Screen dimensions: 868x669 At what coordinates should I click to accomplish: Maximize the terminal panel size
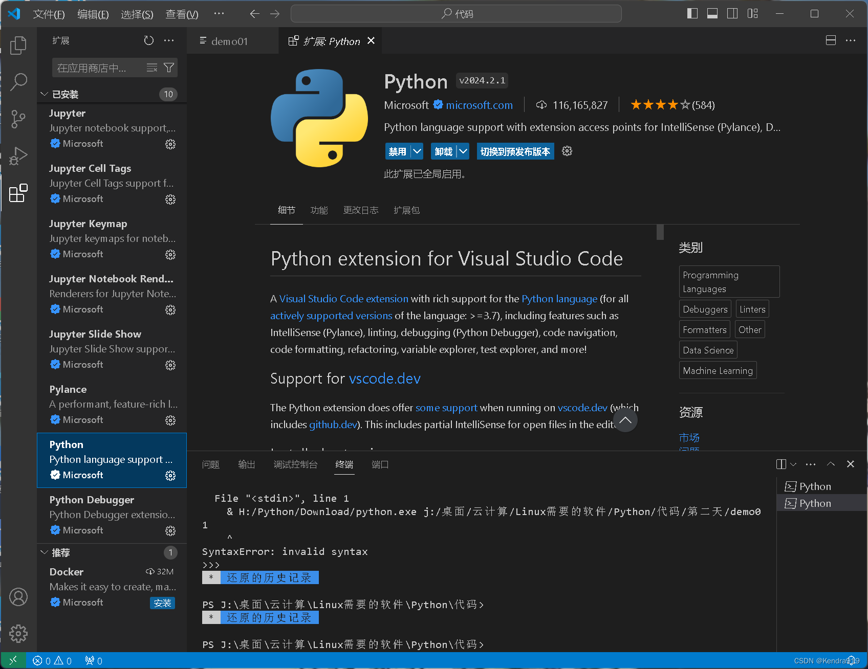point(831,464)
